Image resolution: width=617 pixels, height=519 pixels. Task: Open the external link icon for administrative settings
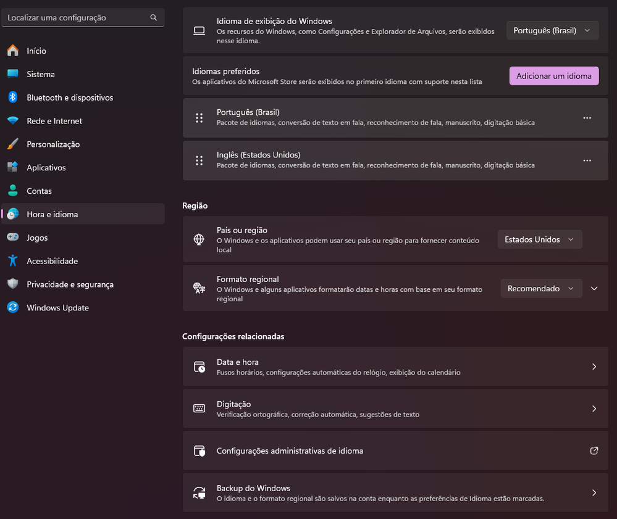594,450
